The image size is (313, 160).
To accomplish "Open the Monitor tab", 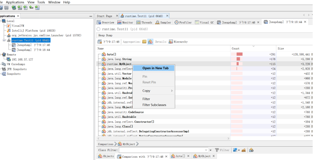I will pyautogui.click(x=125, y=23).
